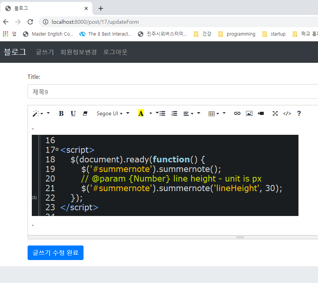The image size is (318, 283).
Task: Open the color palette dropdown arrow
Action: pyautogui.click(x=151, y=113)
